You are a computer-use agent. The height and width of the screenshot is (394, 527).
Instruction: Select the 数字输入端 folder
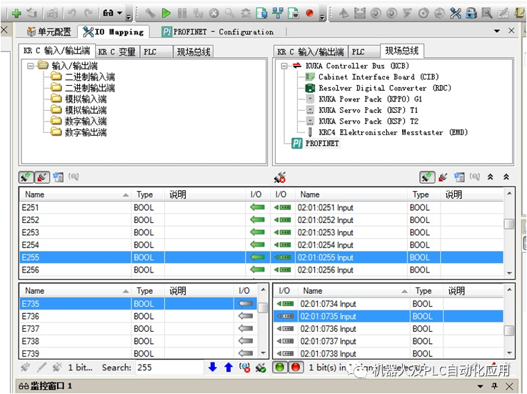pyautogui.click(x=85, y=122)
